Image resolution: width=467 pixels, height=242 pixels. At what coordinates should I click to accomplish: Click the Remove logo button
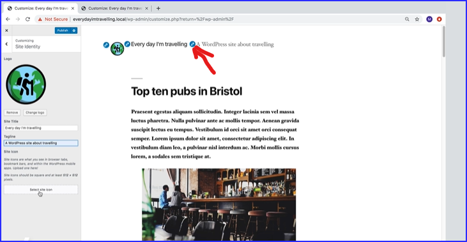[12, 112]
